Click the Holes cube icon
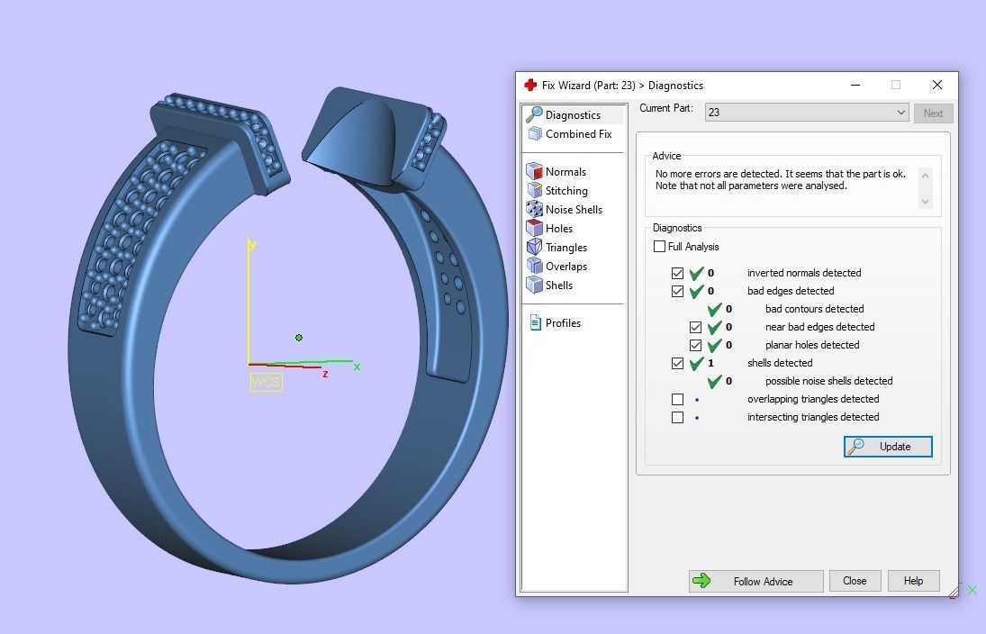 535,228
